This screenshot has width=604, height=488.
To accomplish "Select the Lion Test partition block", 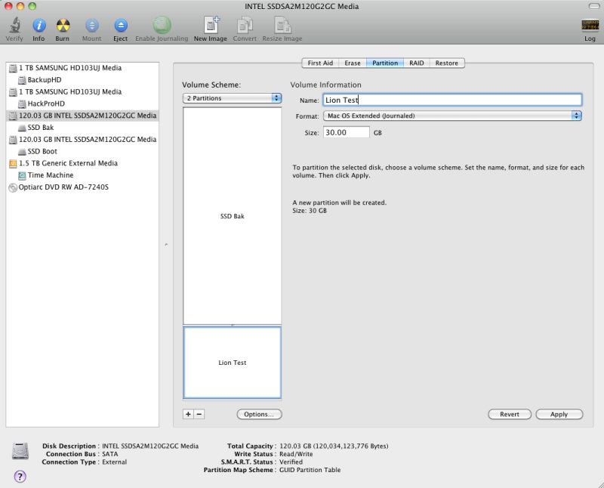I will (233, 363).
